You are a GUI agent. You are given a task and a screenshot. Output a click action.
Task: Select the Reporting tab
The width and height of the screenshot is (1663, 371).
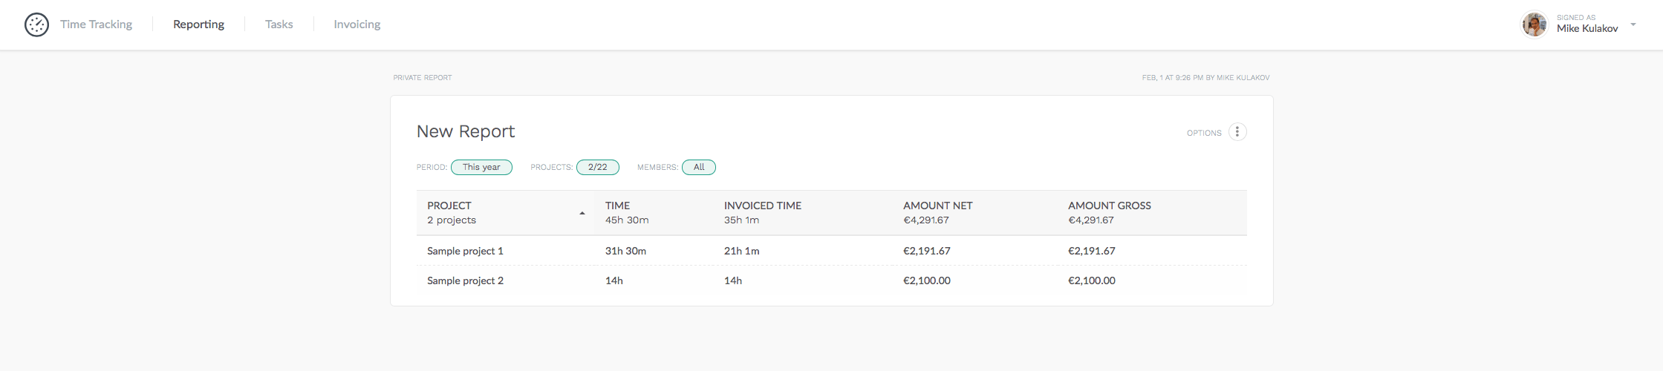click(x=198, y=24)
